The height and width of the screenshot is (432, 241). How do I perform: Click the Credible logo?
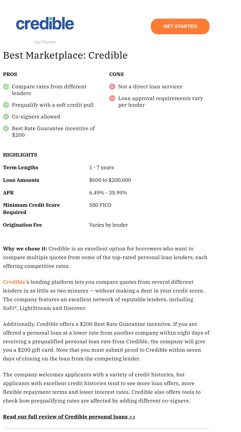click(x=45, y=23)
